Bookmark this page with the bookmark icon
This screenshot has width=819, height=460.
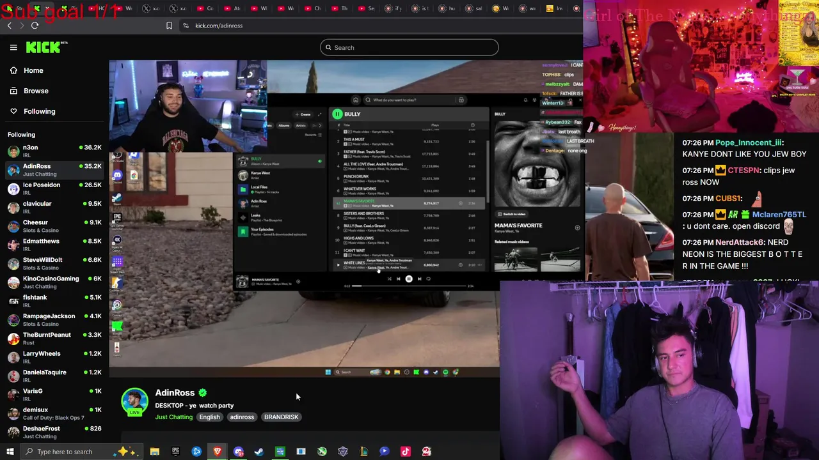point(169,26)
